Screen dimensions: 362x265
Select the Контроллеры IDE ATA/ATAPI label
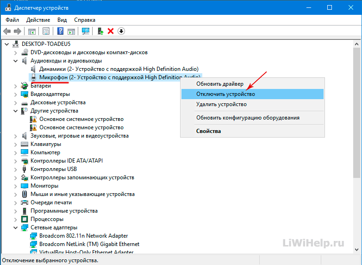point(67,161)
